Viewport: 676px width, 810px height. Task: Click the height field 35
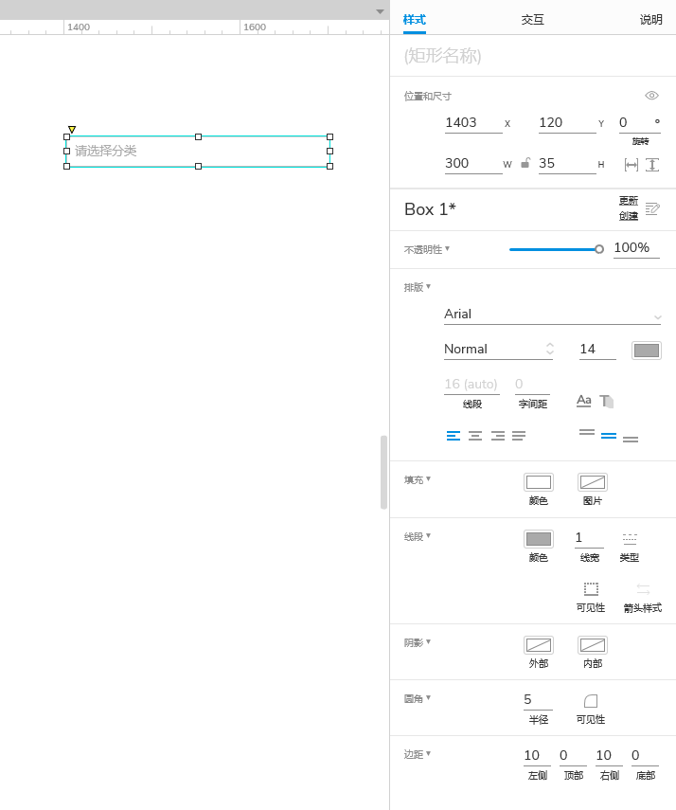(567, 163)
